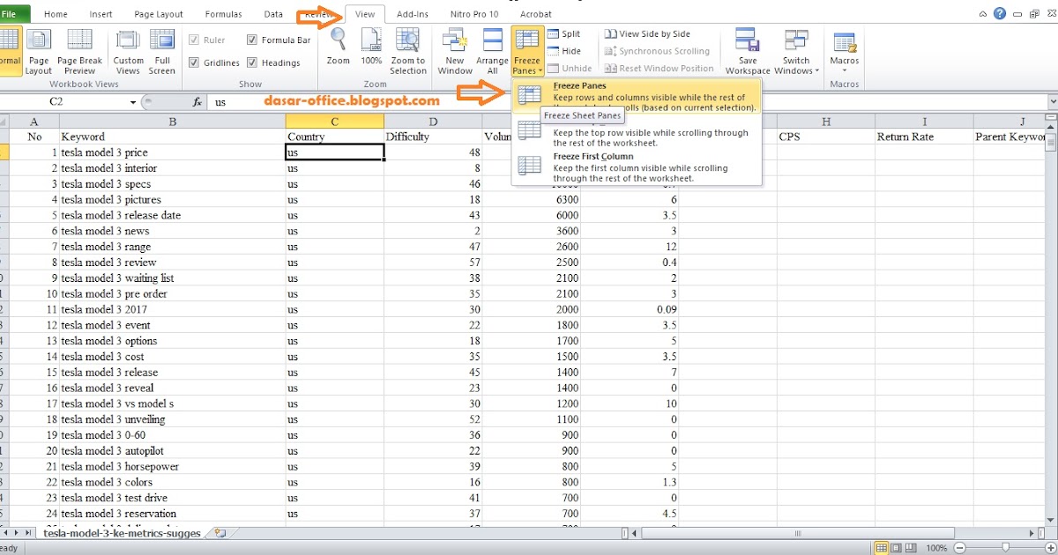This screenshot has width=1058, height=555.
Task: Open the Acrobat ribbon tab
Action: (536, 13)
